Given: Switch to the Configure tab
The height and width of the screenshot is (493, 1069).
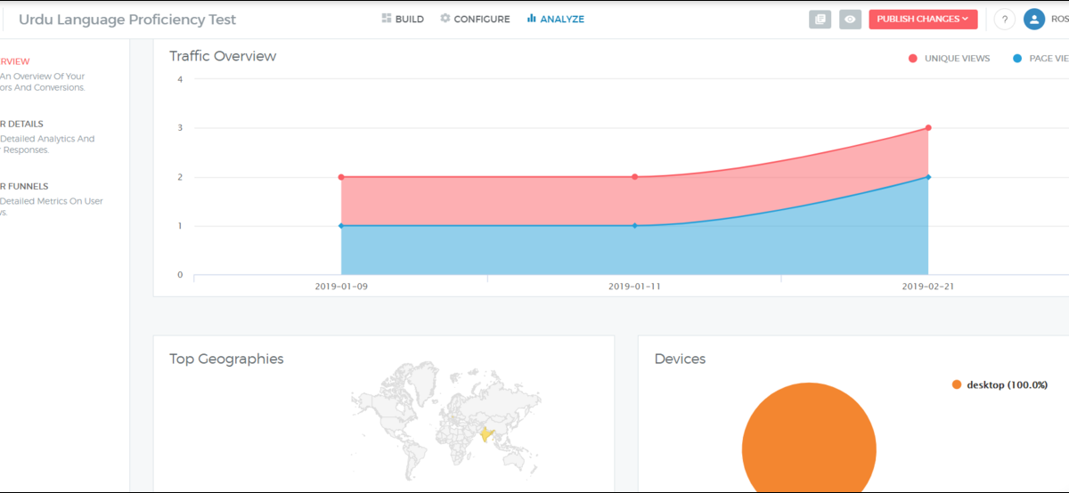Looking at the screenshot, I should click(x=481, y=19).
